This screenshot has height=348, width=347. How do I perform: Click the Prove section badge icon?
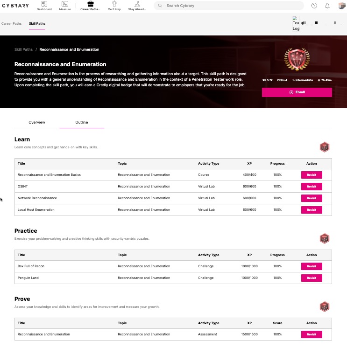pos(324,307)
